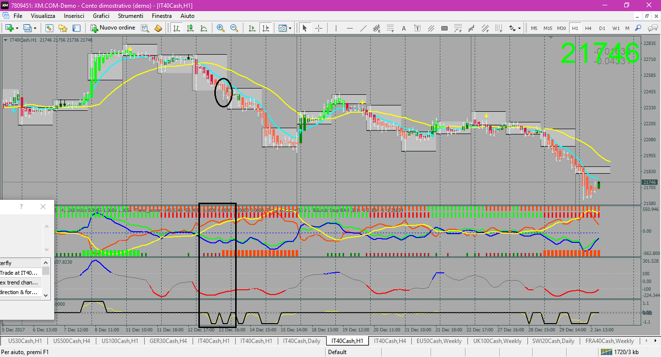Switch chart to candlesticks
661x357 pixels.
pyautogui.click(x=190, y=28)
